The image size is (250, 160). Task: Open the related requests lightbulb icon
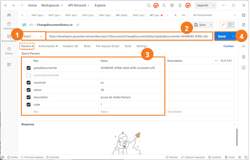pyautogui.click(x=243, y=57)
